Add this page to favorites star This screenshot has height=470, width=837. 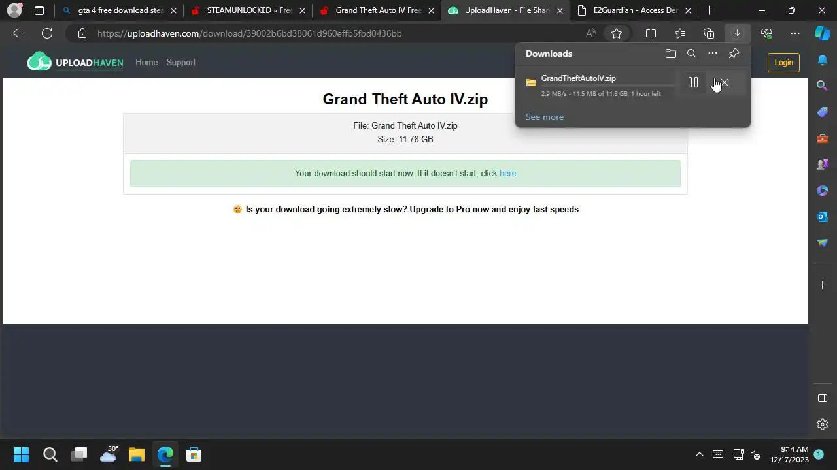617,33
